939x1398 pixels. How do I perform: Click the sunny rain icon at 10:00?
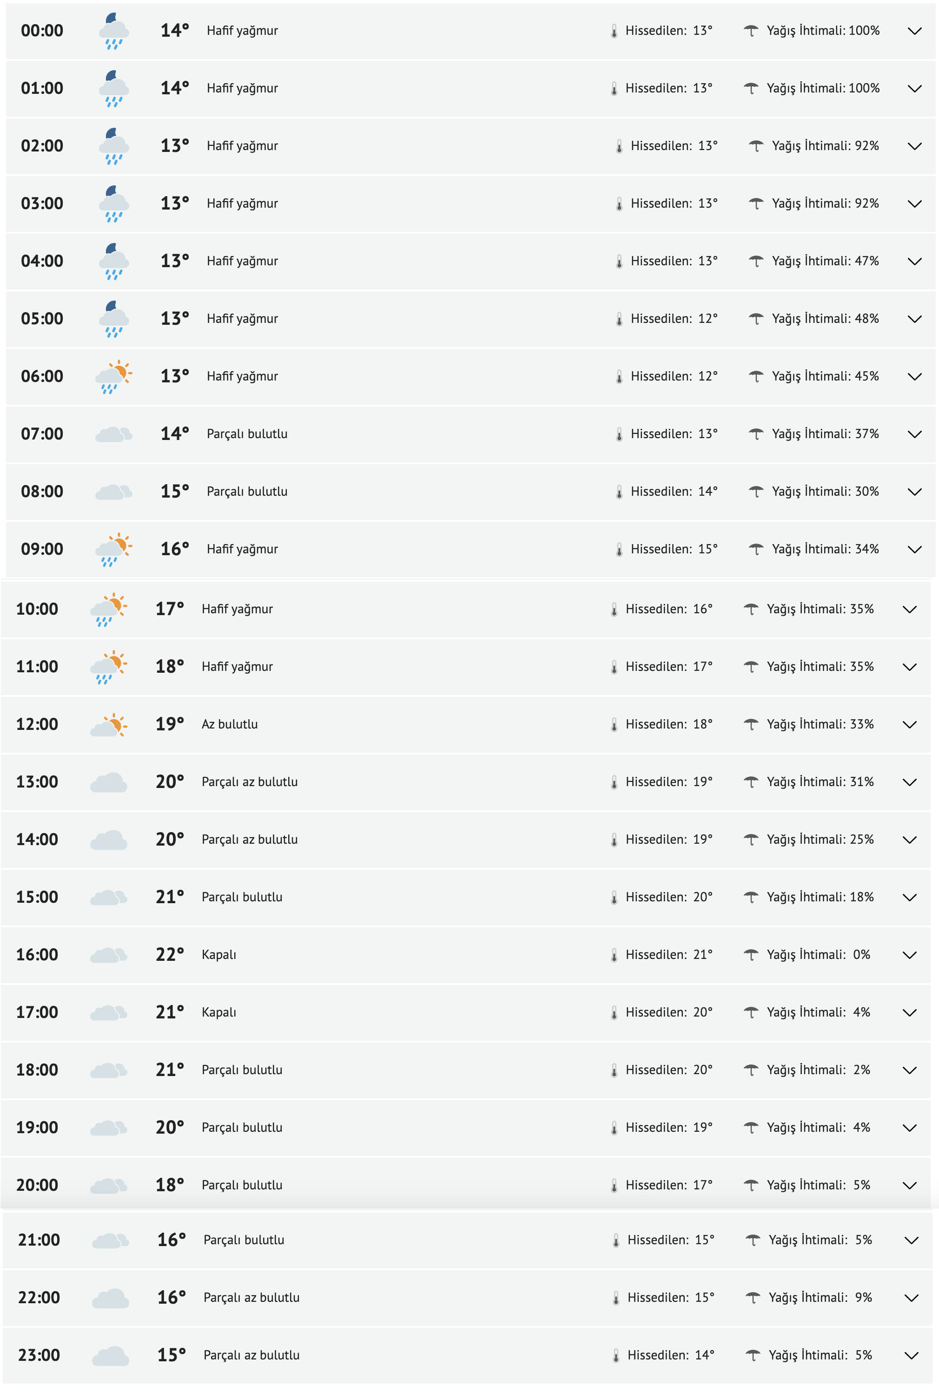point(108,609)
